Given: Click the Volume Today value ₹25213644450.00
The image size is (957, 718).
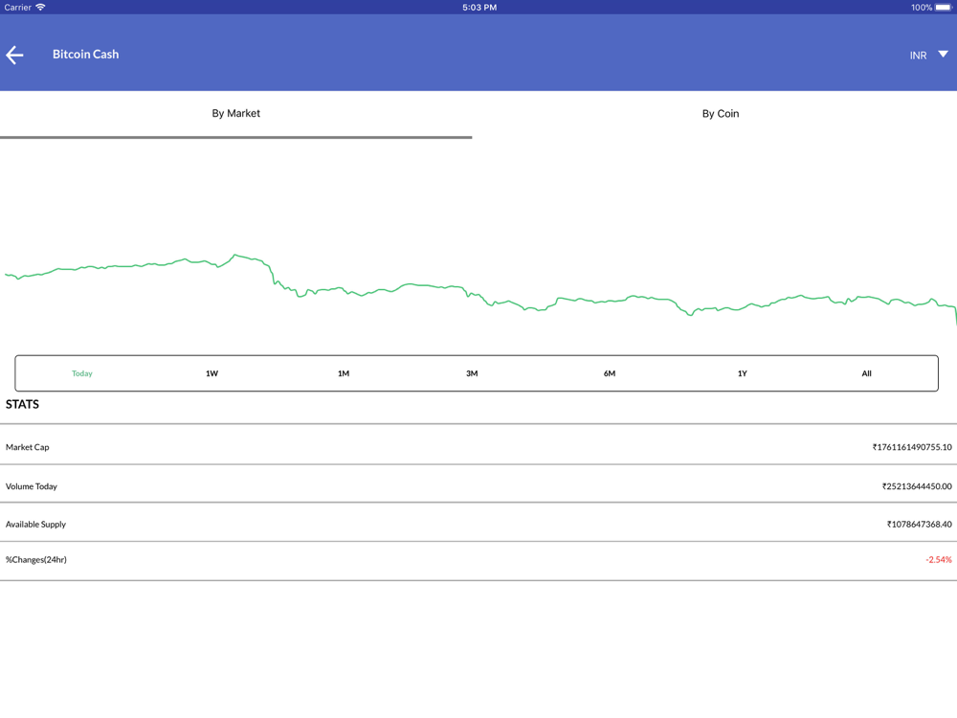Looking at the screenshot, I should pyautogui.click(x=917, y=486).
